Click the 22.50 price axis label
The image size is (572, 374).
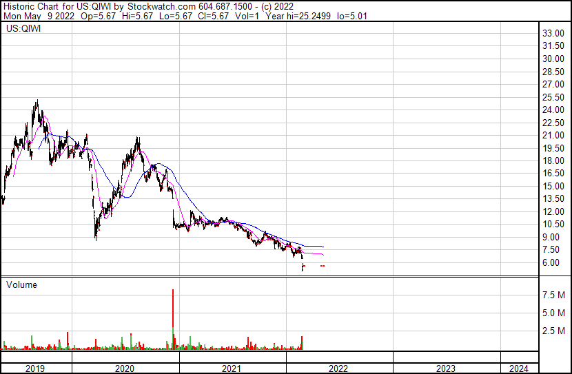coord(553,123)
